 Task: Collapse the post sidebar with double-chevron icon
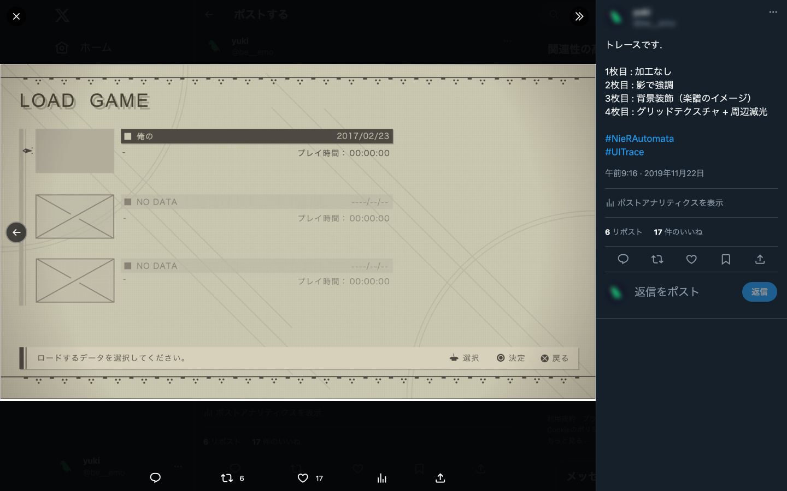tap(579, 16)
